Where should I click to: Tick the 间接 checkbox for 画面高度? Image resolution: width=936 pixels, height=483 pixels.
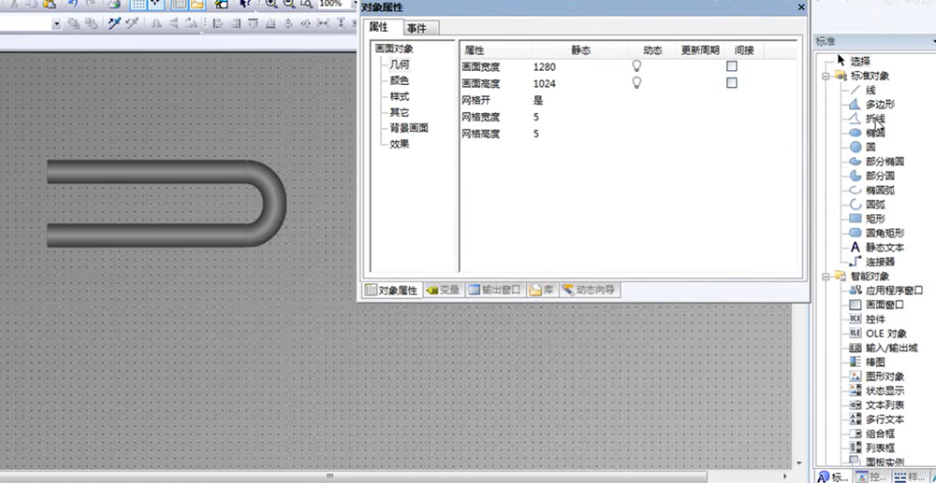(x=732, y=82)
